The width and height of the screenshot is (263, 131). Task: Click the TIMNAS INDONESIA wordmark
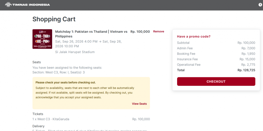[31, 5]
